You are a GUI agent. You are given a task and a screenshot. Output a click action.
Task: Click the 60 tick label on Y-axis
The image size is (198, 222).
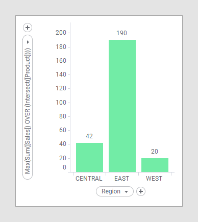(x=63, y=130)
